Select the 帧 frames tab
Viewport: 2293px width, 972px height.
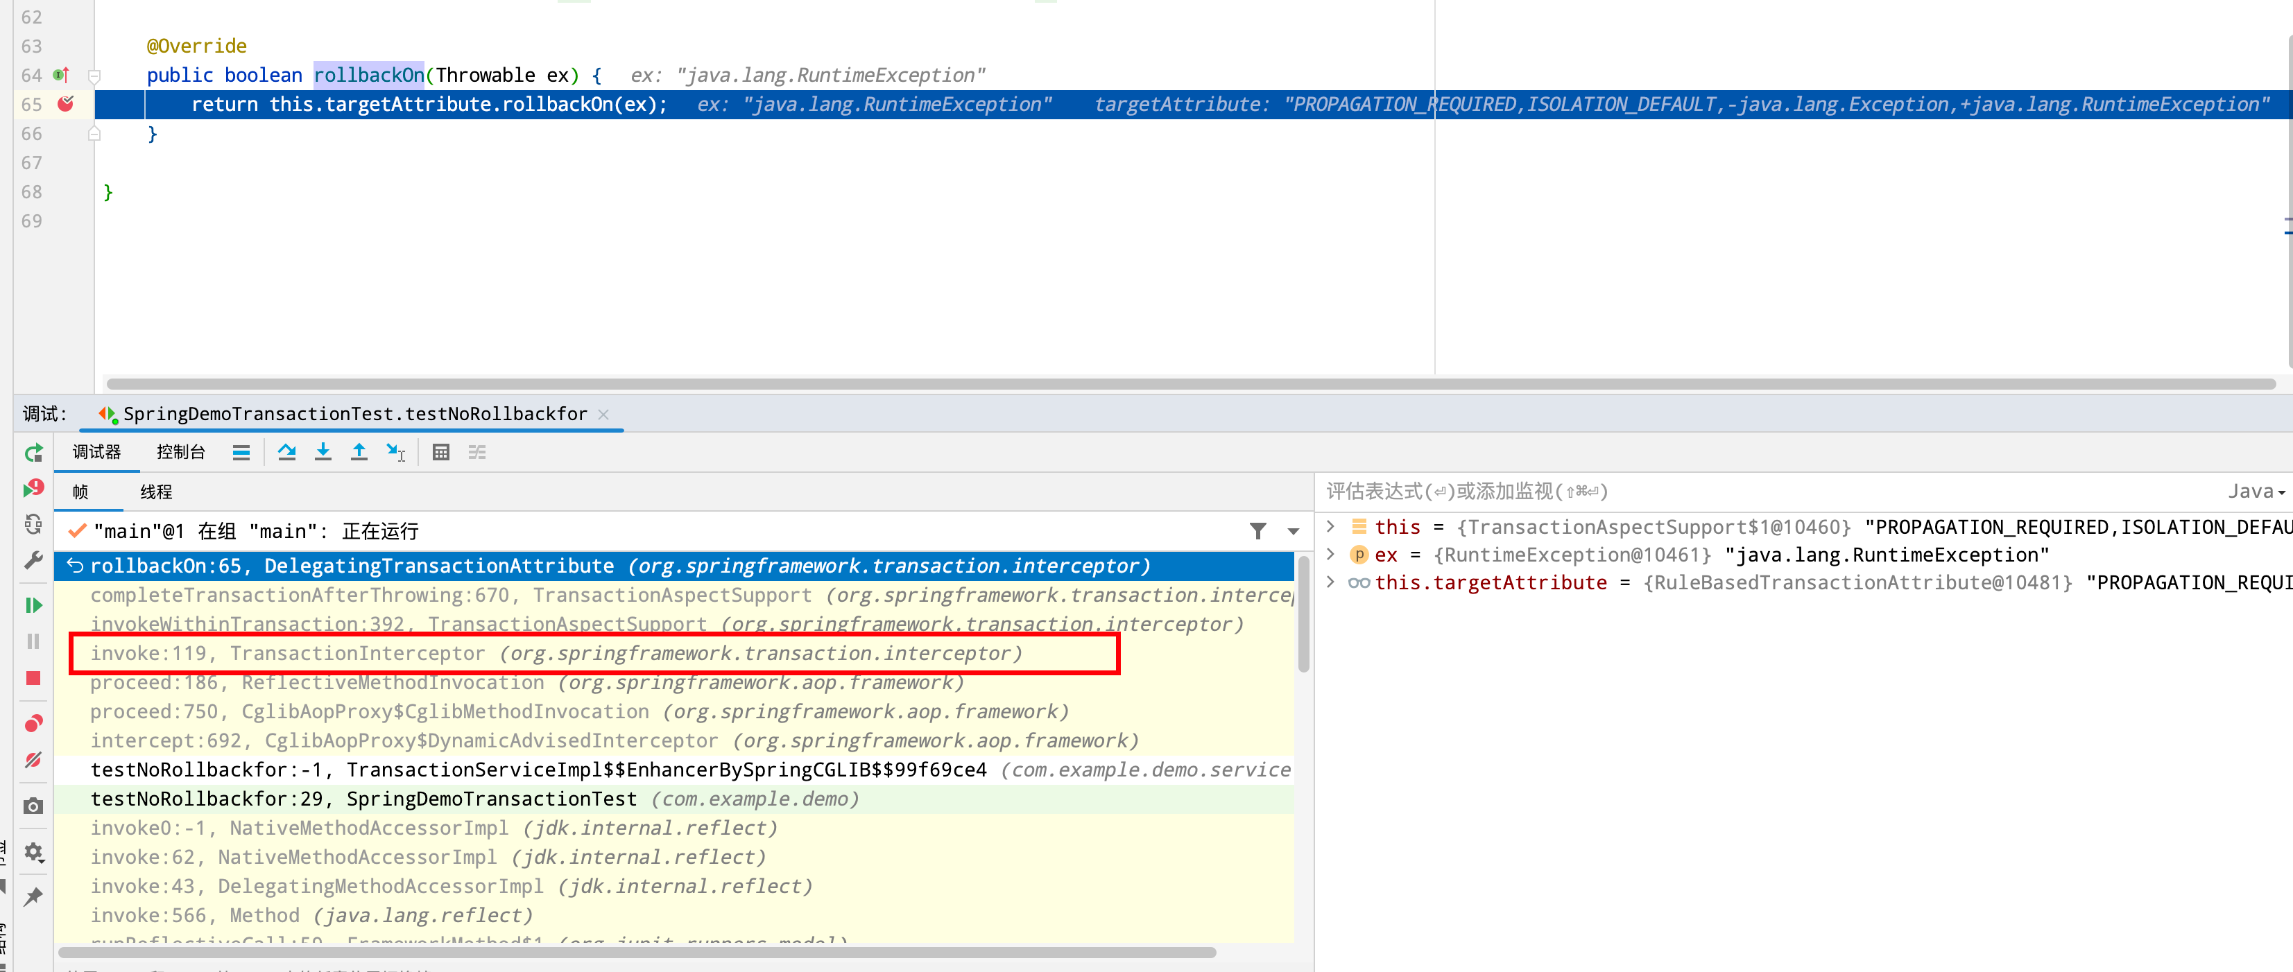(80, 492)
